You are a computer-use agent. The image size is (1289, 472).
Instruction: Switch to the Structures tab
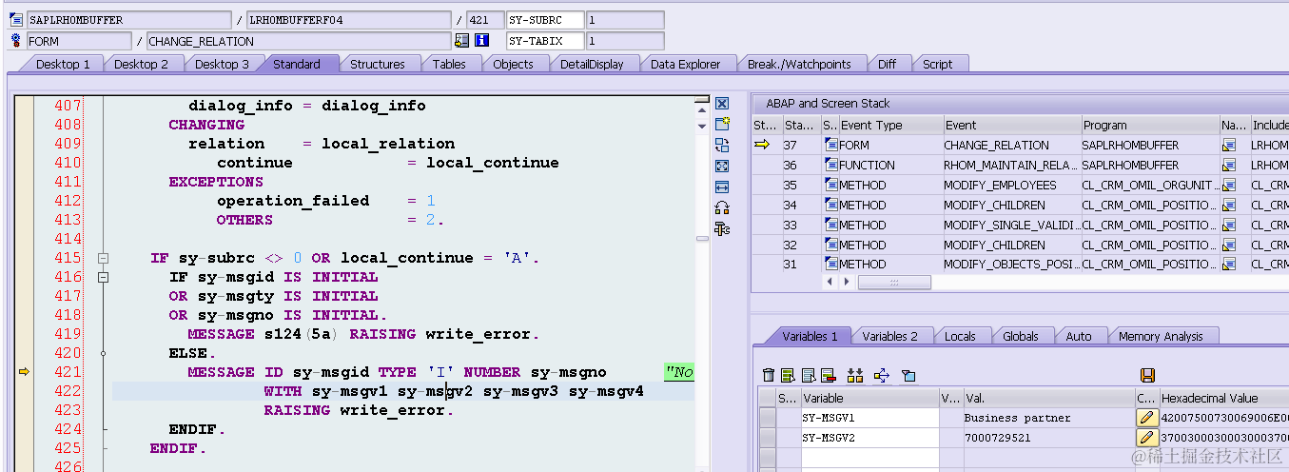pyautogui.click(x=377, y=64)
